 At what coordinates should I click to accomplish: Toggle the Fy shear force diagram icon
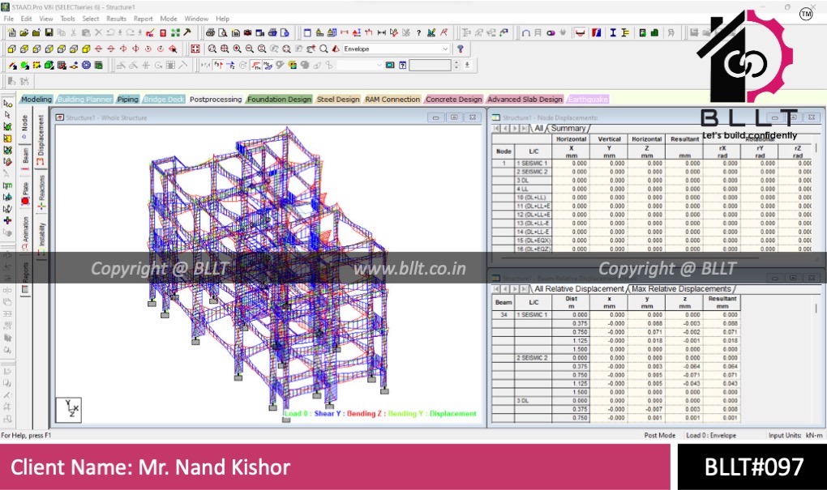click(x=218, y=66)
